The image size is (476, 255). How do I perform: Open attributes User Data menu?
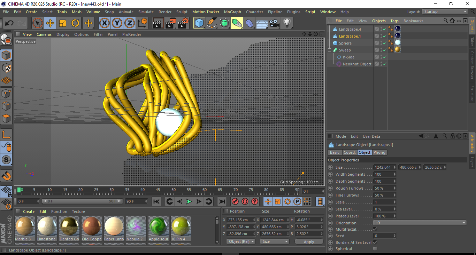(371, 136)
